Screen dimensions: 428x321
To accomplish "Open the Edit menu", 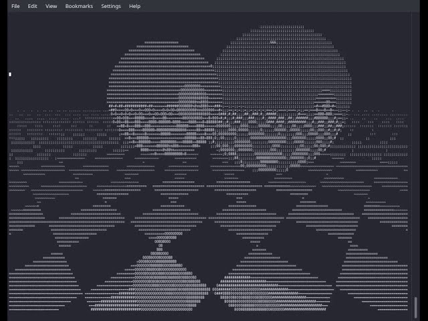I will coord(32,6).
